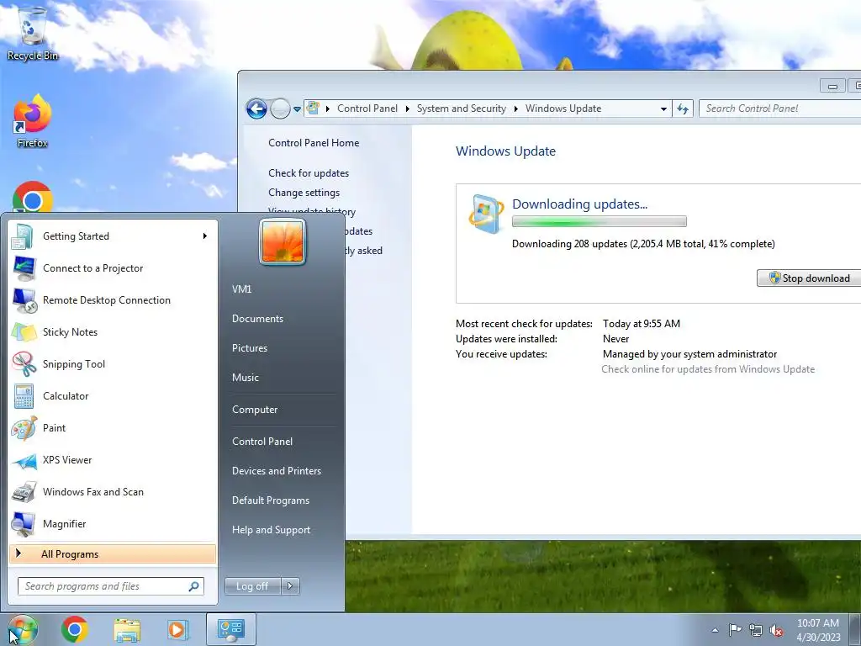
Task: Click the Stop download button
Action: [809, 278]
